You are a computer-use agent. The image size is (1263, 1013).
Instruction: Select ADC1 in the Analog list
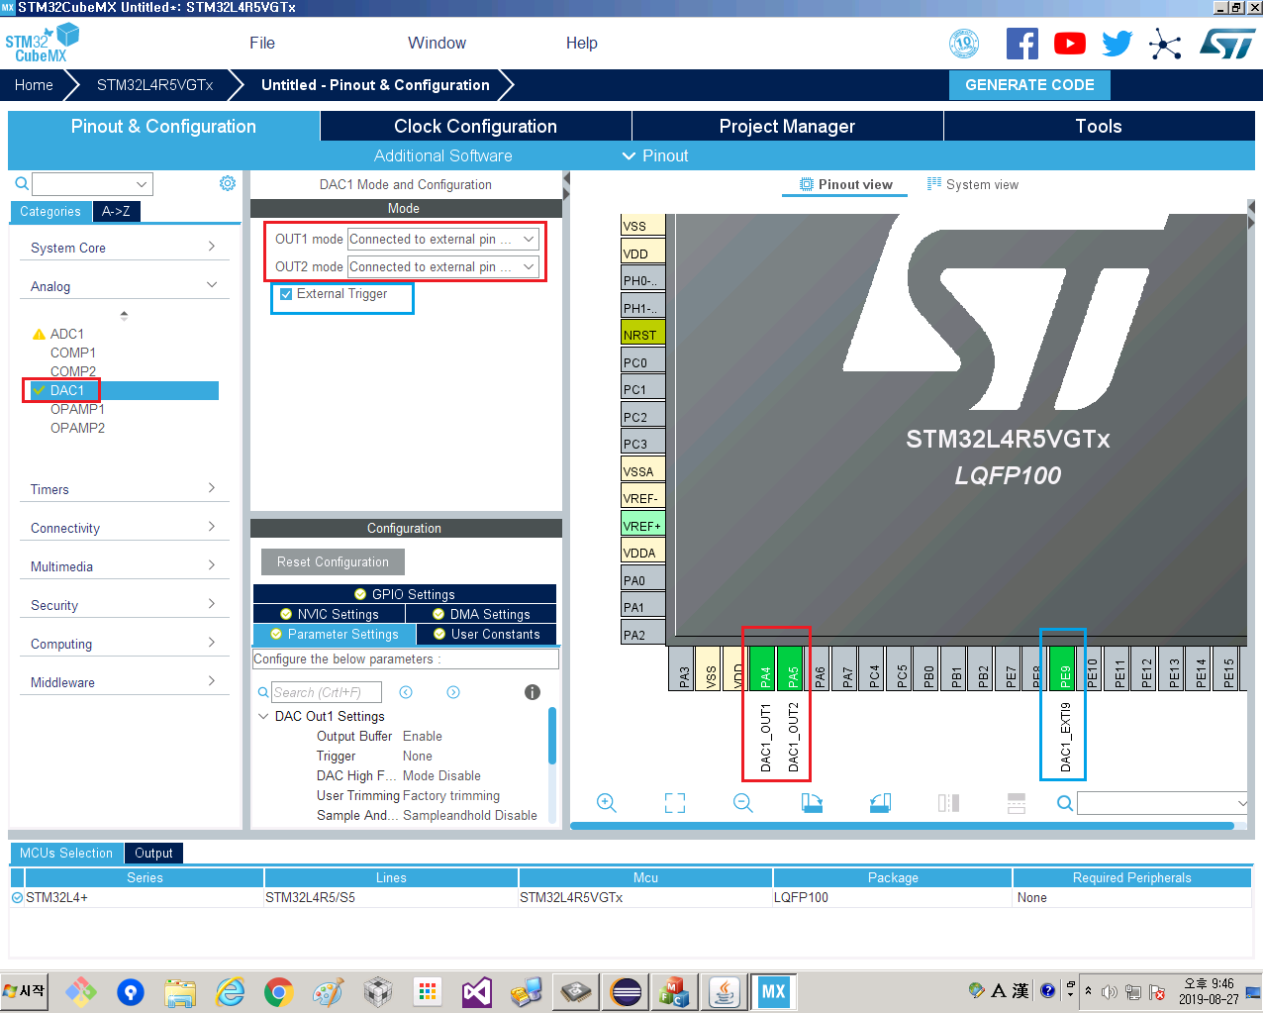pos(67,334)
